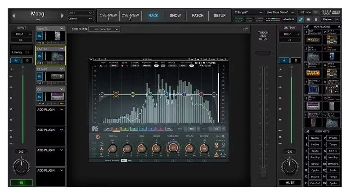Click the lock icon in the top bar
The image size is (351, 194).
pos(316,19)
